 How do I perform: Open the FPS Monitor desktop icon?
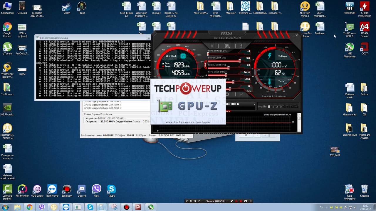pyautogui.click(x=22, y=190)
